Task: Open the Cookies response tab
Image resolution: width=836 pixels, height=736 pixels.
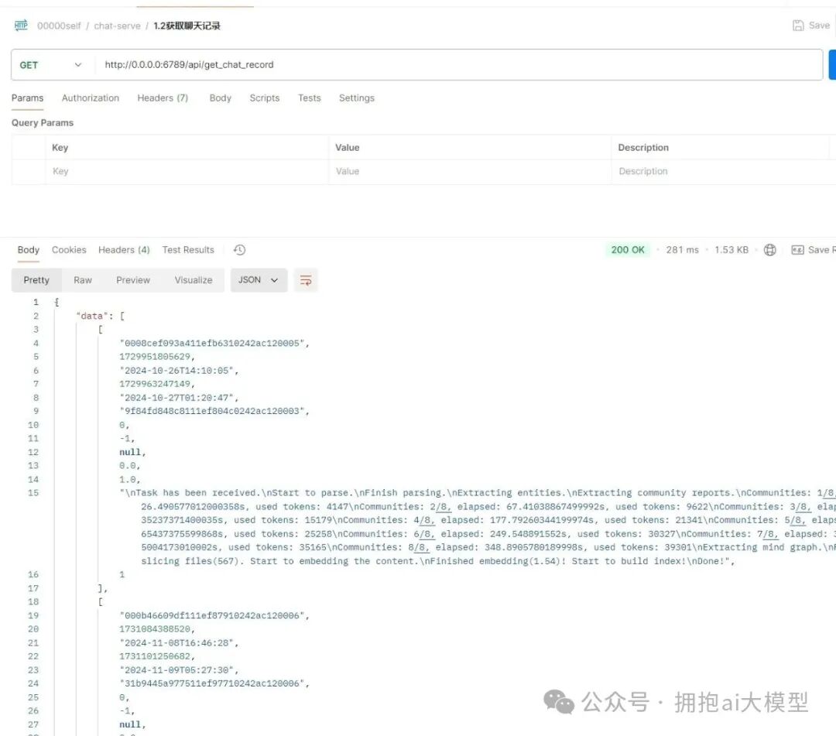Action: 68,249
